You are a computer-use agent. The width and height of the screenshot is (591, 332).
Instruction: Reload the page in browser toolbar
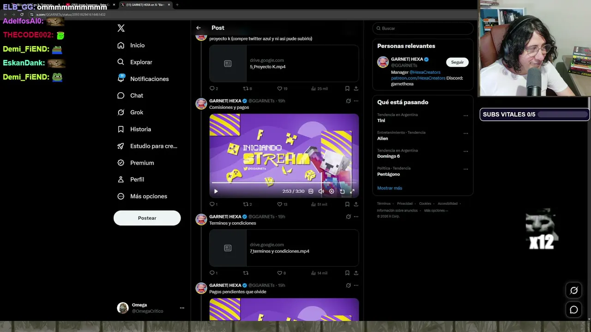tap(22, 14)
